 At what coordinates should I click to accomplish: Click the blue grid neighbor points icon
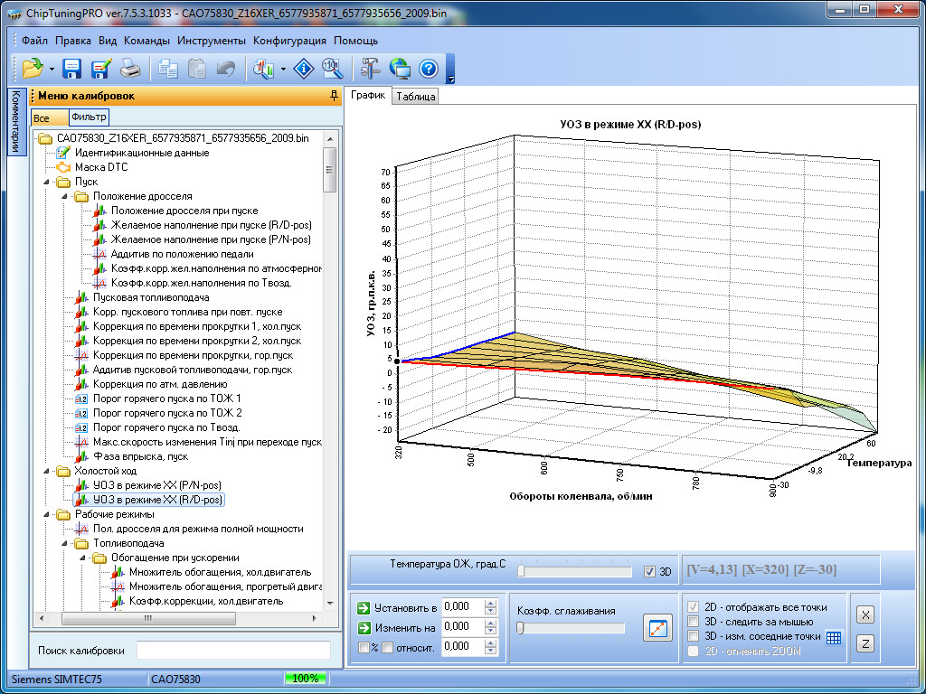pyautogui.click(x=834, y=637)
